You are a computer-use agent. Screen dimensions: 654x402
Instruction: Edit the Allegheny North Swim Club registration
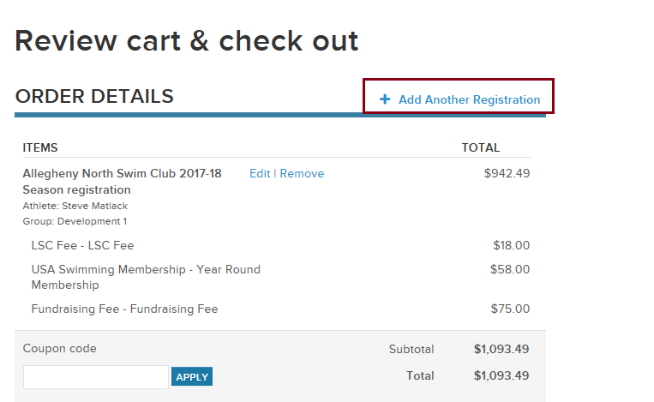pyautogui.click(x=259, y=174)
